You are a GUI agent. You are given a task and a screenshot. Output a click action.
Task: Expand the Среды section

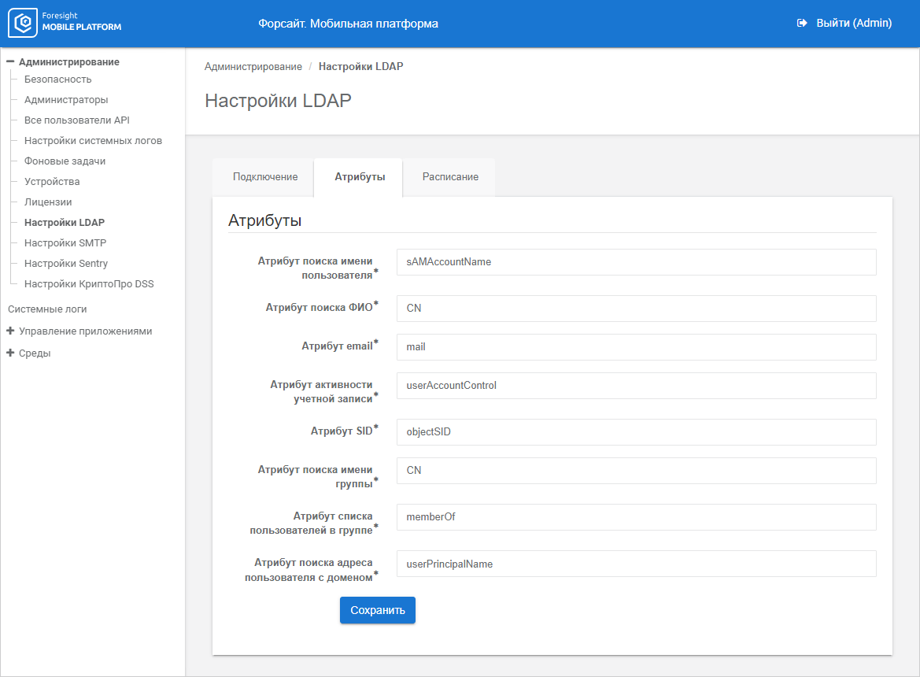pyautogui.click(x=10, y=353)
